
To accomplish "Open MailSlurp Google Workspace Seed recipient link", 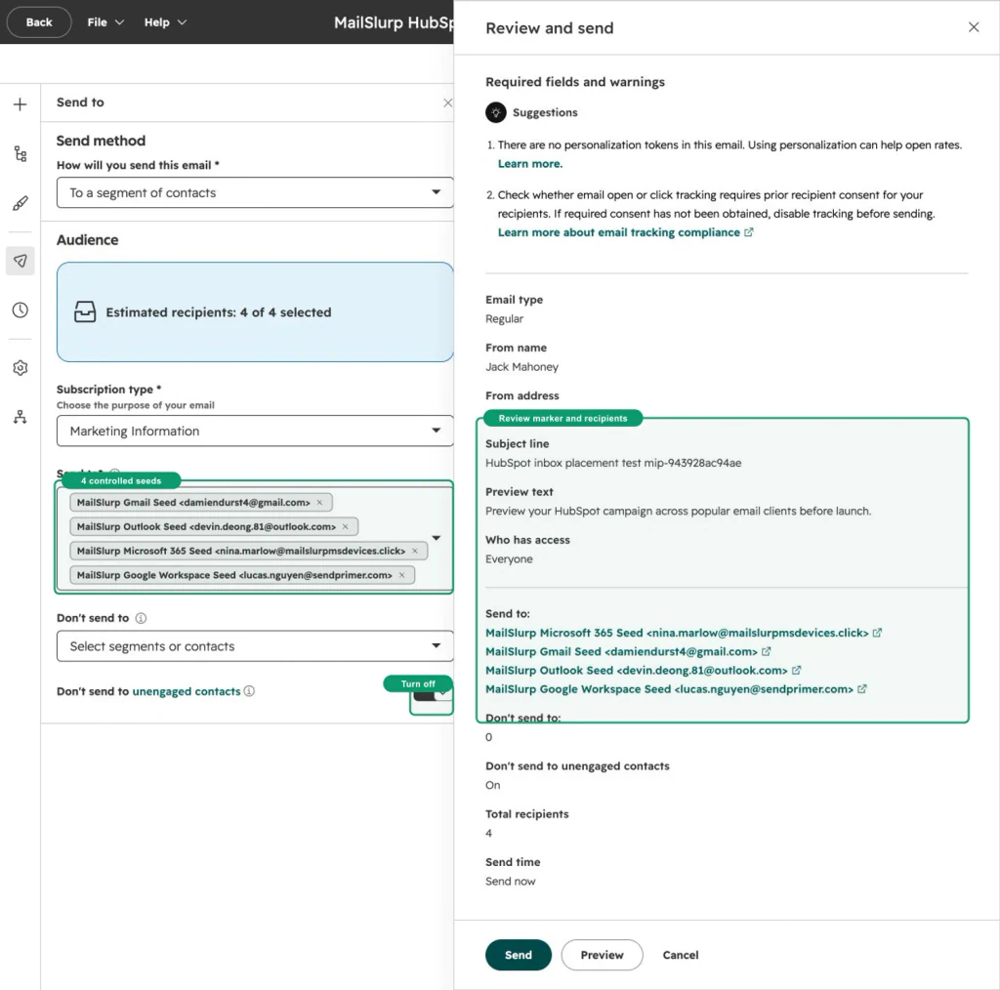I will (669, 689).
